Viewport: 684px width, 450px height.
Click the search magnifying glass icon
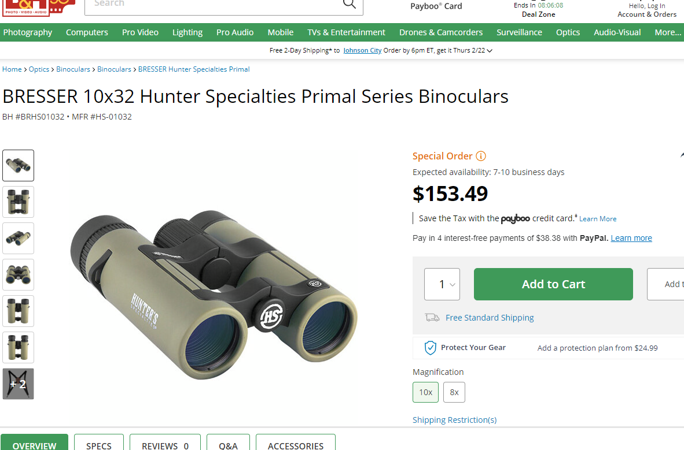coord(349,4)
